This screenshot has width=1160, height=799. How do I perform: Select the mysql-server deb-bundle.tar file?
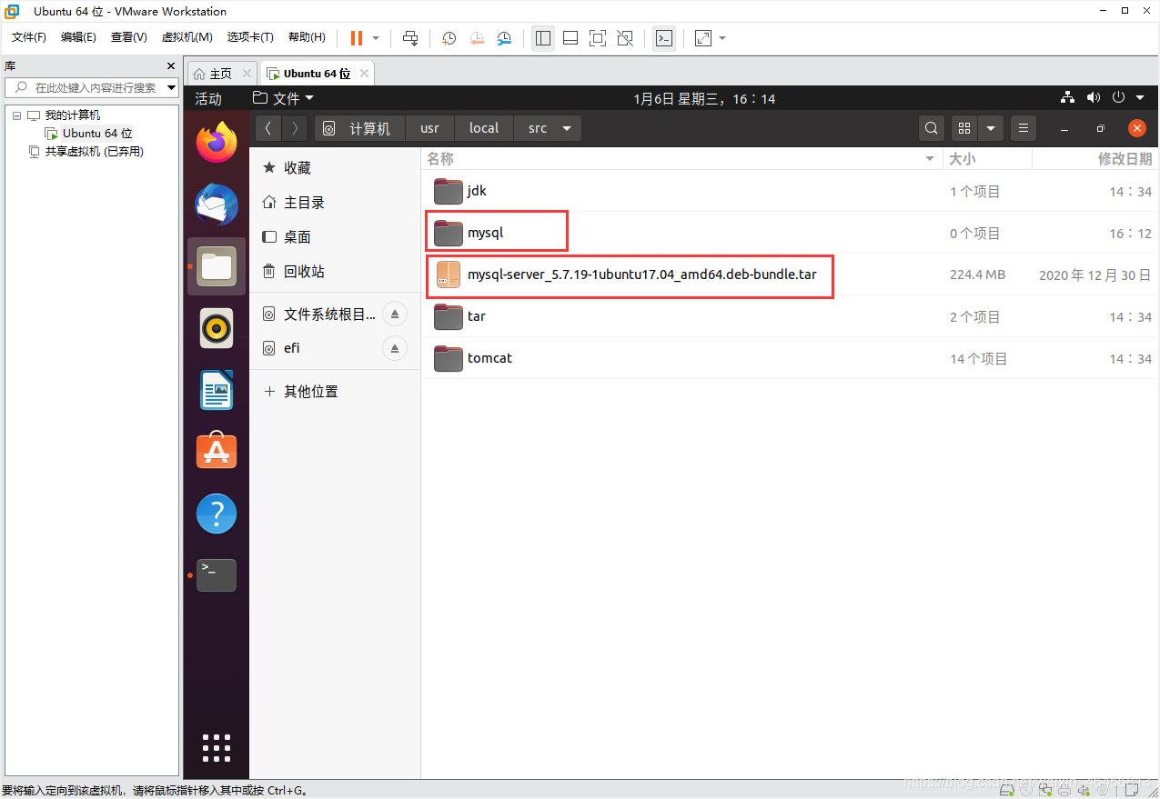coord(791,275)
